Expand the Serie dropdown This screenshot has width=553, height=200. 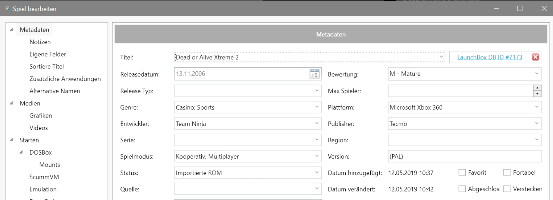pyautogui.click(x=317, y=140)
